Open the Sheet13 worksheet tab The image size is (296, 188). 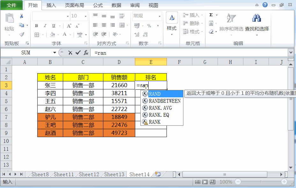[x=114, y=174]
